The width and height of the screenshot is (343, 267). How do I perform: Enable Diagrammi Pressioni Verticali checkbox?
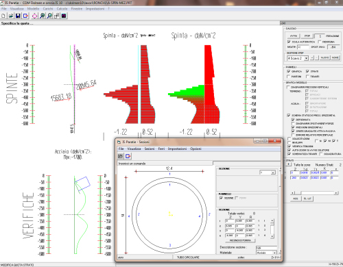288,87
